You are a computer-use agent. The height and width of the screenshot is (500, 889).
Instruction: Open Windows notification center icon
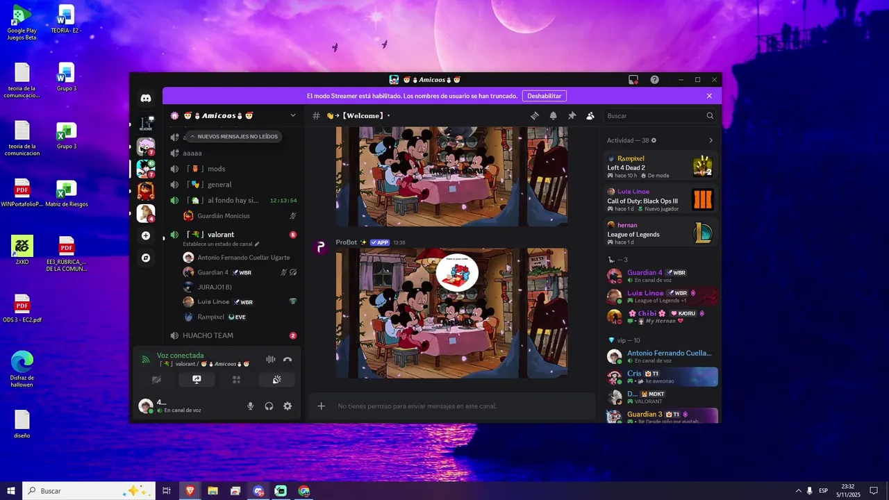tap(874, 491)
